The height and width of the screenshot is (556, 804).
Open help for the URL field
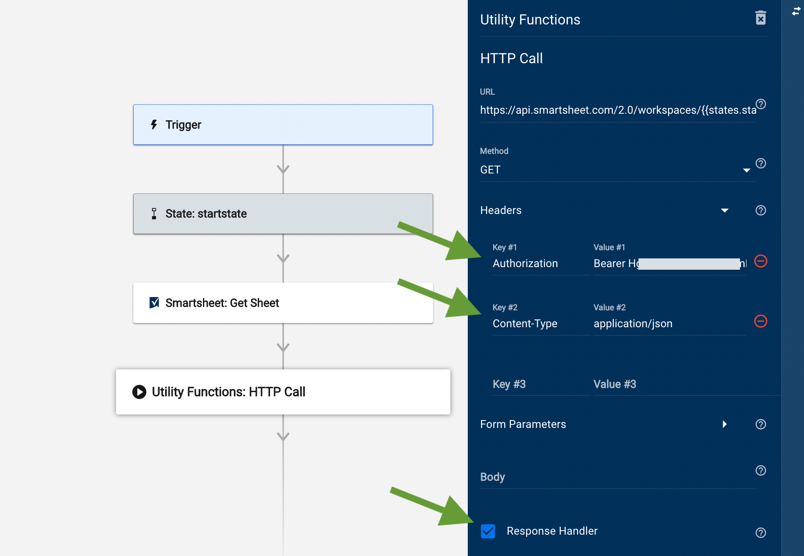(x=760, y=104)
